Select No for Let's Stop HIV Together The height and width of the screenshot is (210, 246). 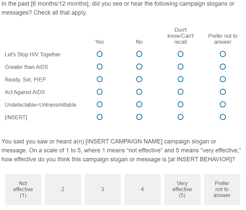point(139,54)
